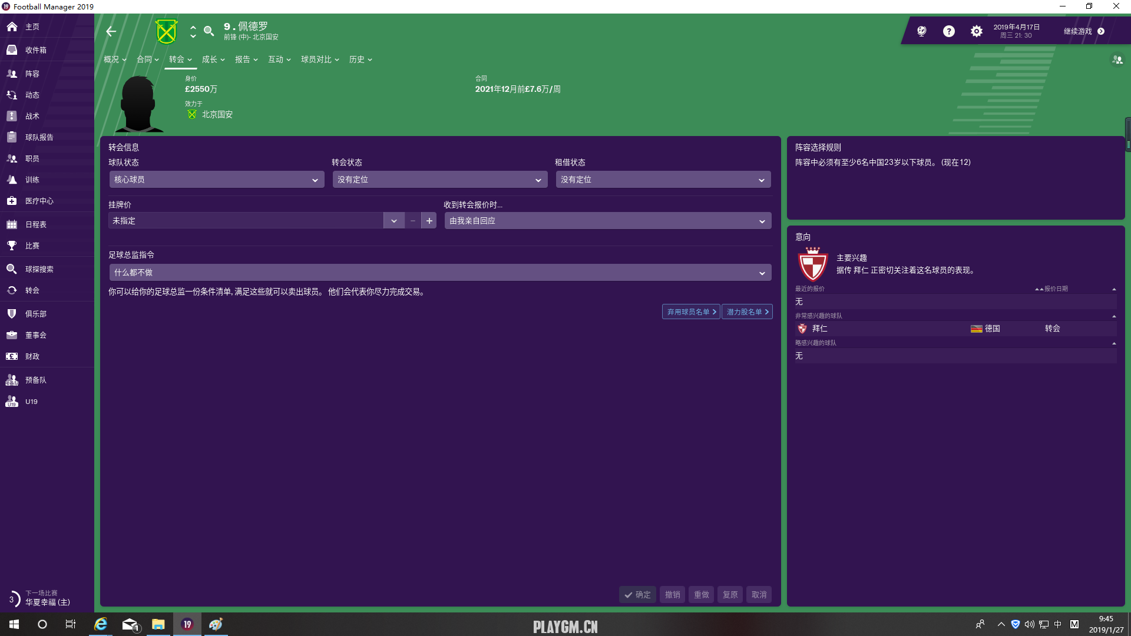
Task: Click the manager profile icon at top right
Action: point(1117,59)
